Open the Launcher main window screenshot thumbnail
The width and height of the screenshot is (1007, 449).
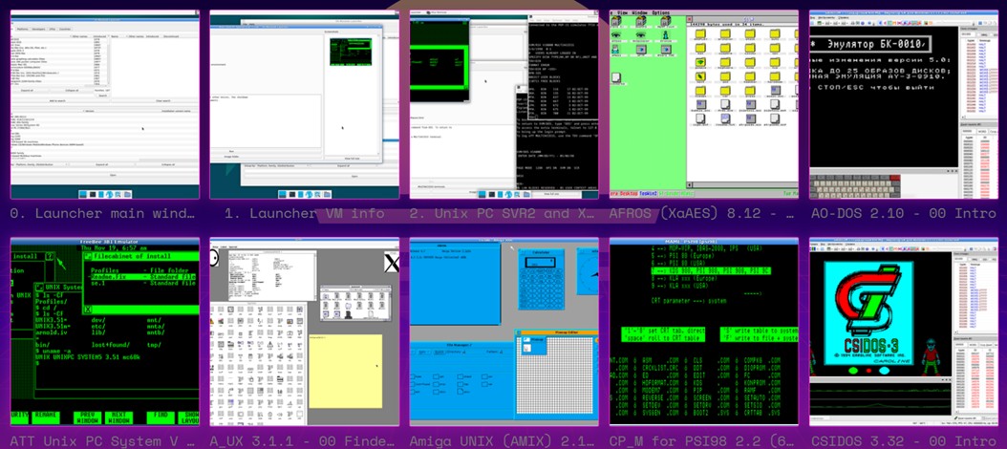[105, 104]
